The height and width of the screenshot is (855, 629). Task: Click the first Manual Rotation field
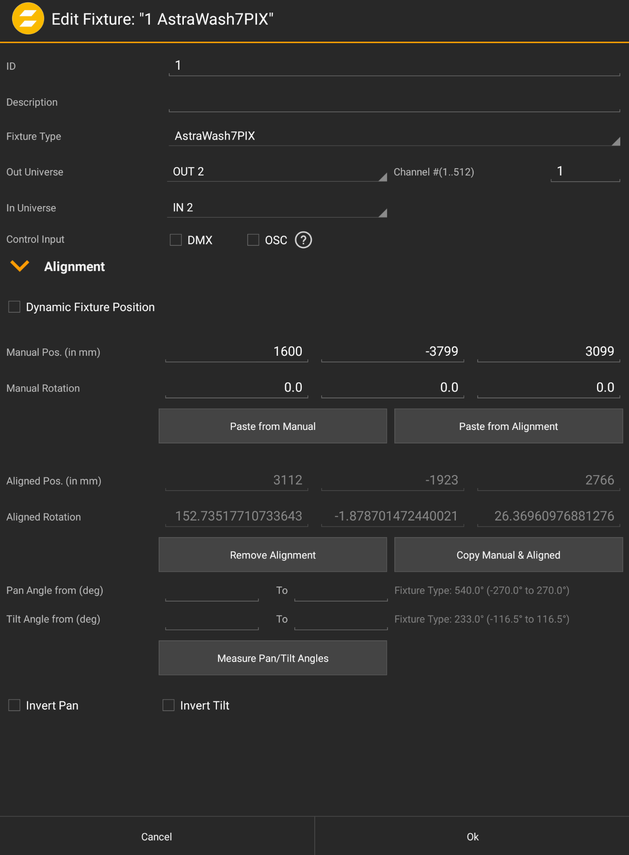click(x=237, y=388)
